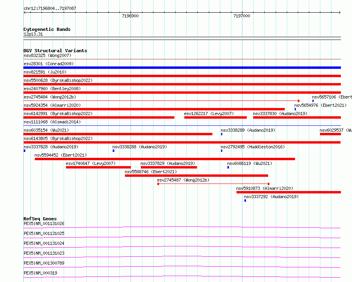Open nsv2792495 (Huddleston2016) label
The width and height of the screenshot is (352, 282).
(253, 147)
